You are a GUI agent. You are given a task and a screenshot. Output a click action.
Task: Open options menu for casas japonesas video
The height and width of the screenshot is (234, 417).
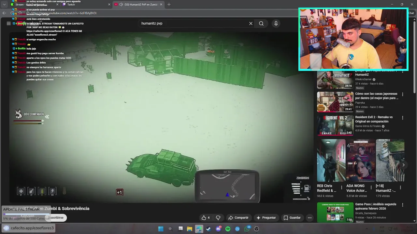coord(402,94)
